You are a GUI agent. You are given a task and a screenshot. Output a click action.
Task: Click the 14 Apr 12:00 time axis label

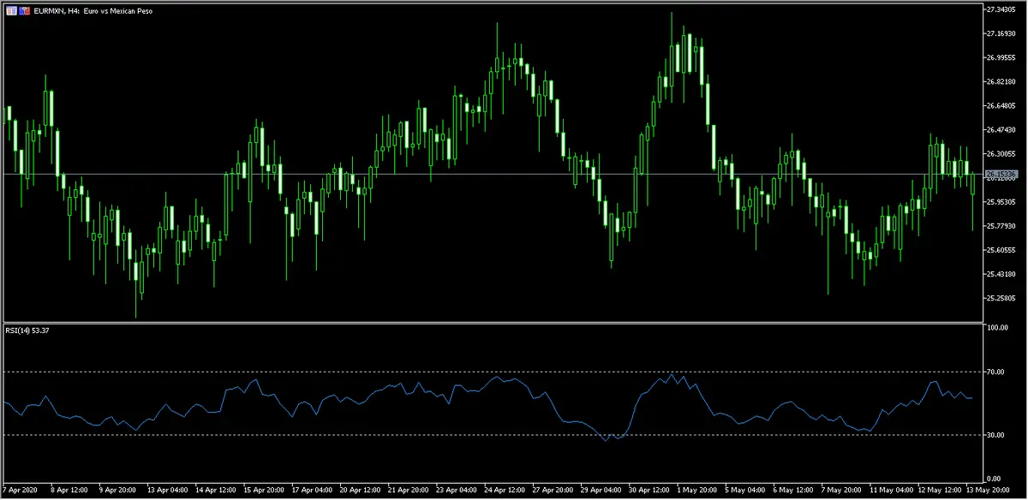point(216,492)
